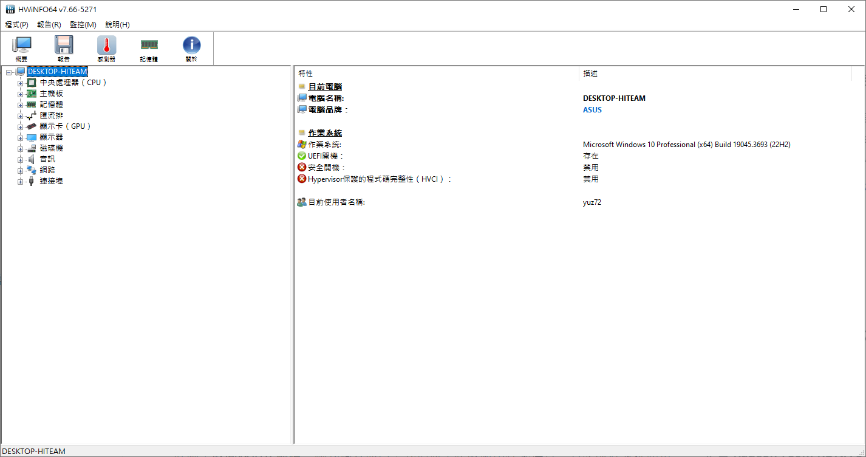Click the monitor icon beside 電腦名稱
The height and width of the screenshot is (457, 866).
click(x=302, y=98)
